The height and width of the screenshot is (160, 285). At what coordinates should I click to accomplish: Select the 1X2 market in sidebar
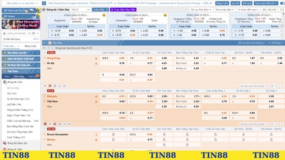(11, 94)
